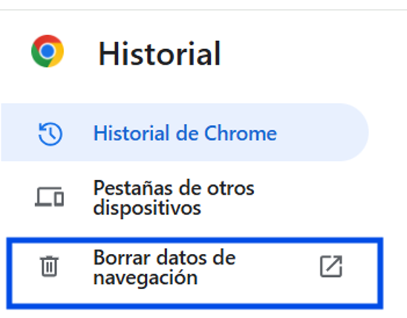Screen dimensions: 407x318
Task: Click the trash can icon
Action: 49,266
